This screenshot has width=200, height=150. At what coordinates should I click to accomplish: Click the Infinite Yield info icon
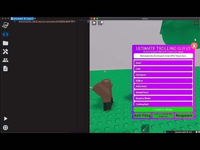tap(197, 132)
